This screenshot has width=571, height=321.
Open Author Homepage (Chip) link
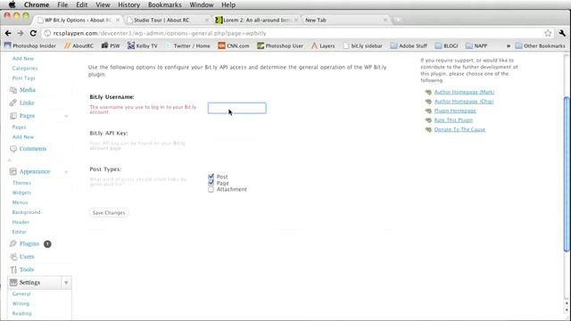[x=464, y=102]
